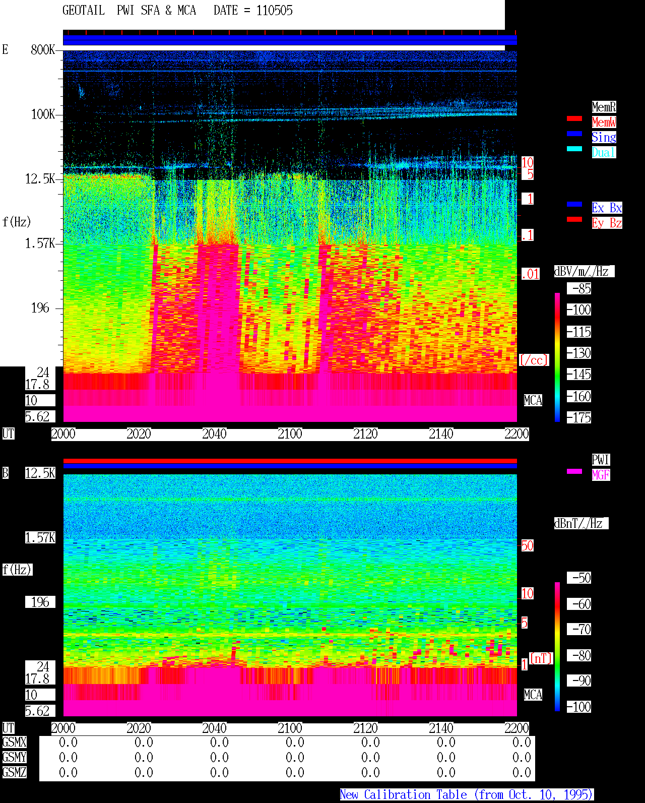Click the Sing legend label

(604, 137)
